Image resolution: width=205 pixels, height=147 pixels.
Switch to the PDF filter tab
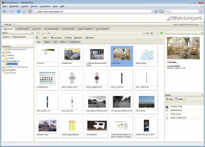55,42
